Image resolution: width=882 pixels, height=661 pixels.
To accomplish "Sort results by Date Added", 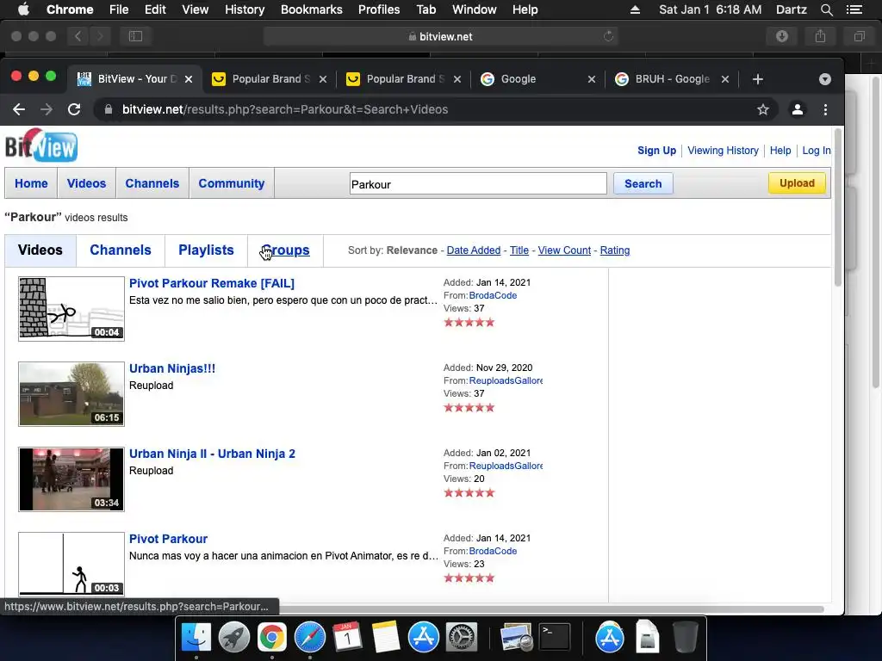I will click(x=473, y=250).
